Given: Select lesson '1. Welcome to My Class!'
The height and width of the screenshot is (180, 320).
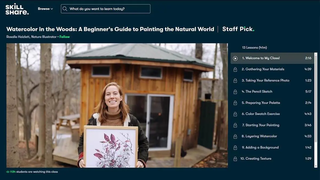Looking at the screenshot, I should 272,58.
